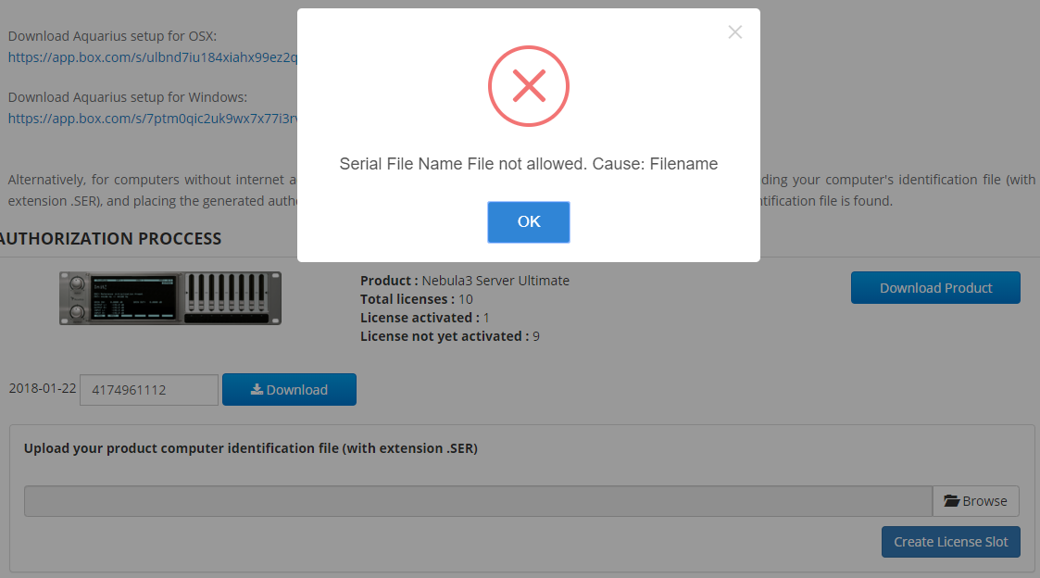Click the 'Upload your product computer identification file' label
1040x578 pixels.
coord(251,448)
